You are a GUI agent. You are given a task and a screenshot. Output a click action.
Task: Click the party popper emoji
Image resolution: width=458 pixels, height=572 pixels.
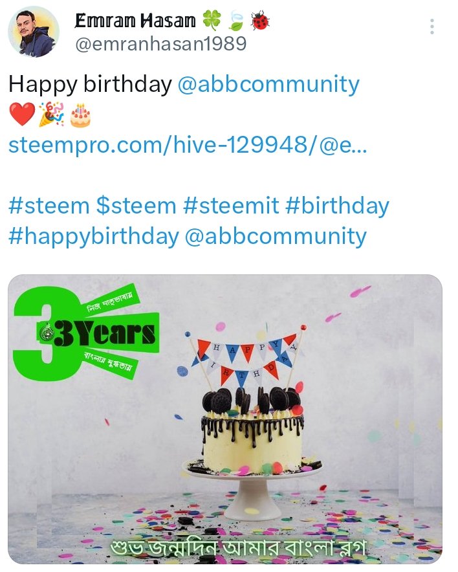pyautogui.click(x=51, y=114)
